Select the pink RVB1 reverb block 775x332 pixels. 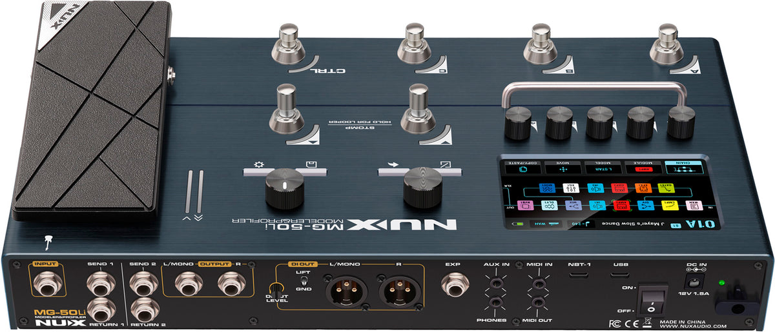526,206
